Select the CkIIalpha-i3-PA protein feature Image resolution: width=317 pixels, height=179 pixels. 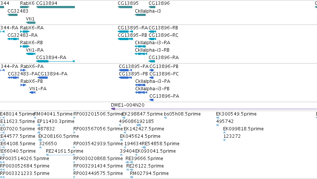click(140, 85)
